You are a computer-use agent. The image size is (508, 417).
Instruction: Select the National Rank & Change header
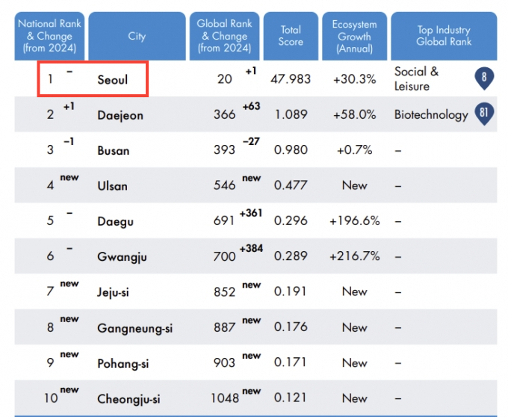[x=48, y=36]
